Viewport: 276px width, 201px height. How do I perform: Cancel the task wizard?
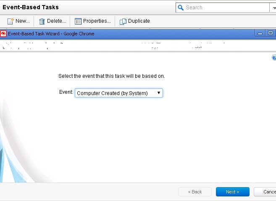pos(266,192)
